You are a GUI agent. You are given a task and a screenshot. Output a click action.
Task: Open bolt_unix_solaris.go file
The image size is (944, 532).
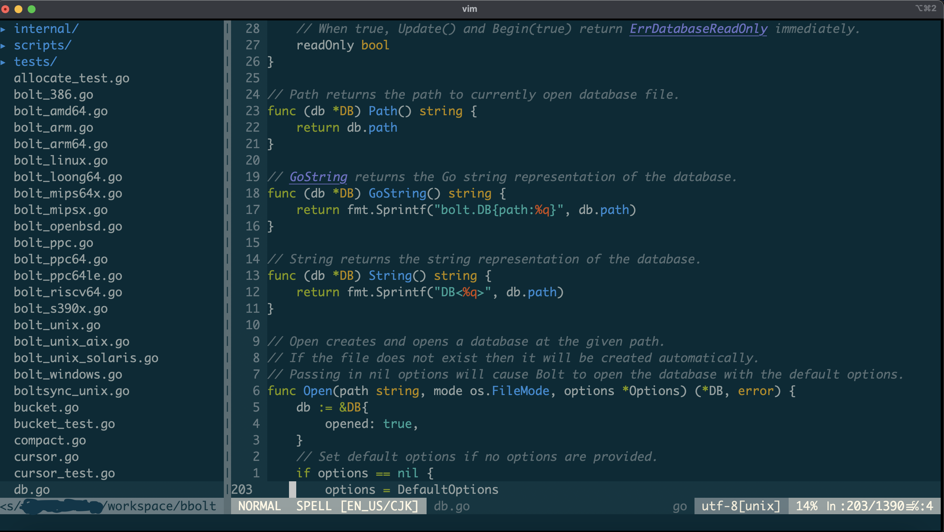[x=86, y=358]
